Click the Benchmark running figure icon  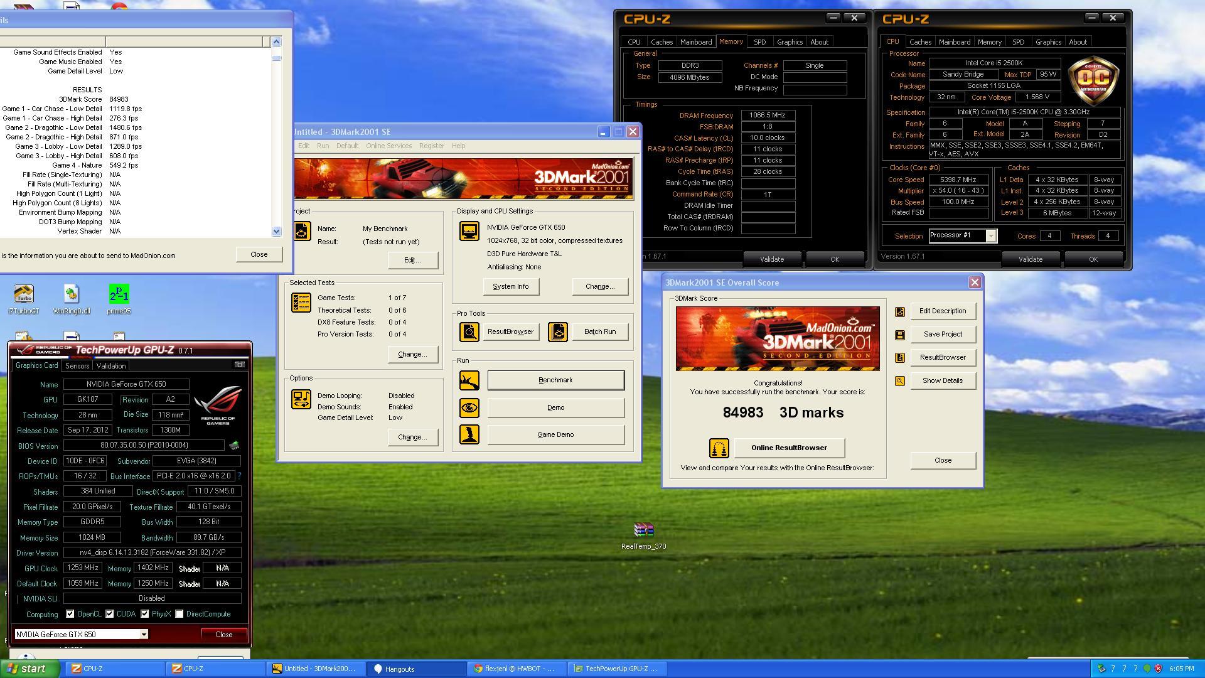click(x=469, y=380)
